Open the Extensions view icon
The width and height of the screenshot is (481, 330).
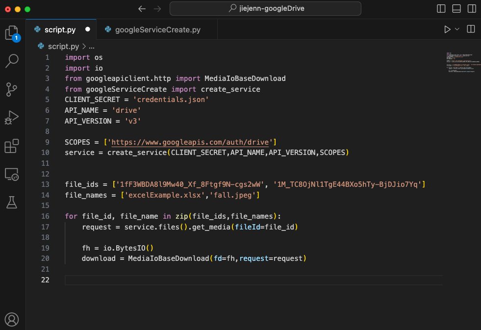(x=12, y=146)
